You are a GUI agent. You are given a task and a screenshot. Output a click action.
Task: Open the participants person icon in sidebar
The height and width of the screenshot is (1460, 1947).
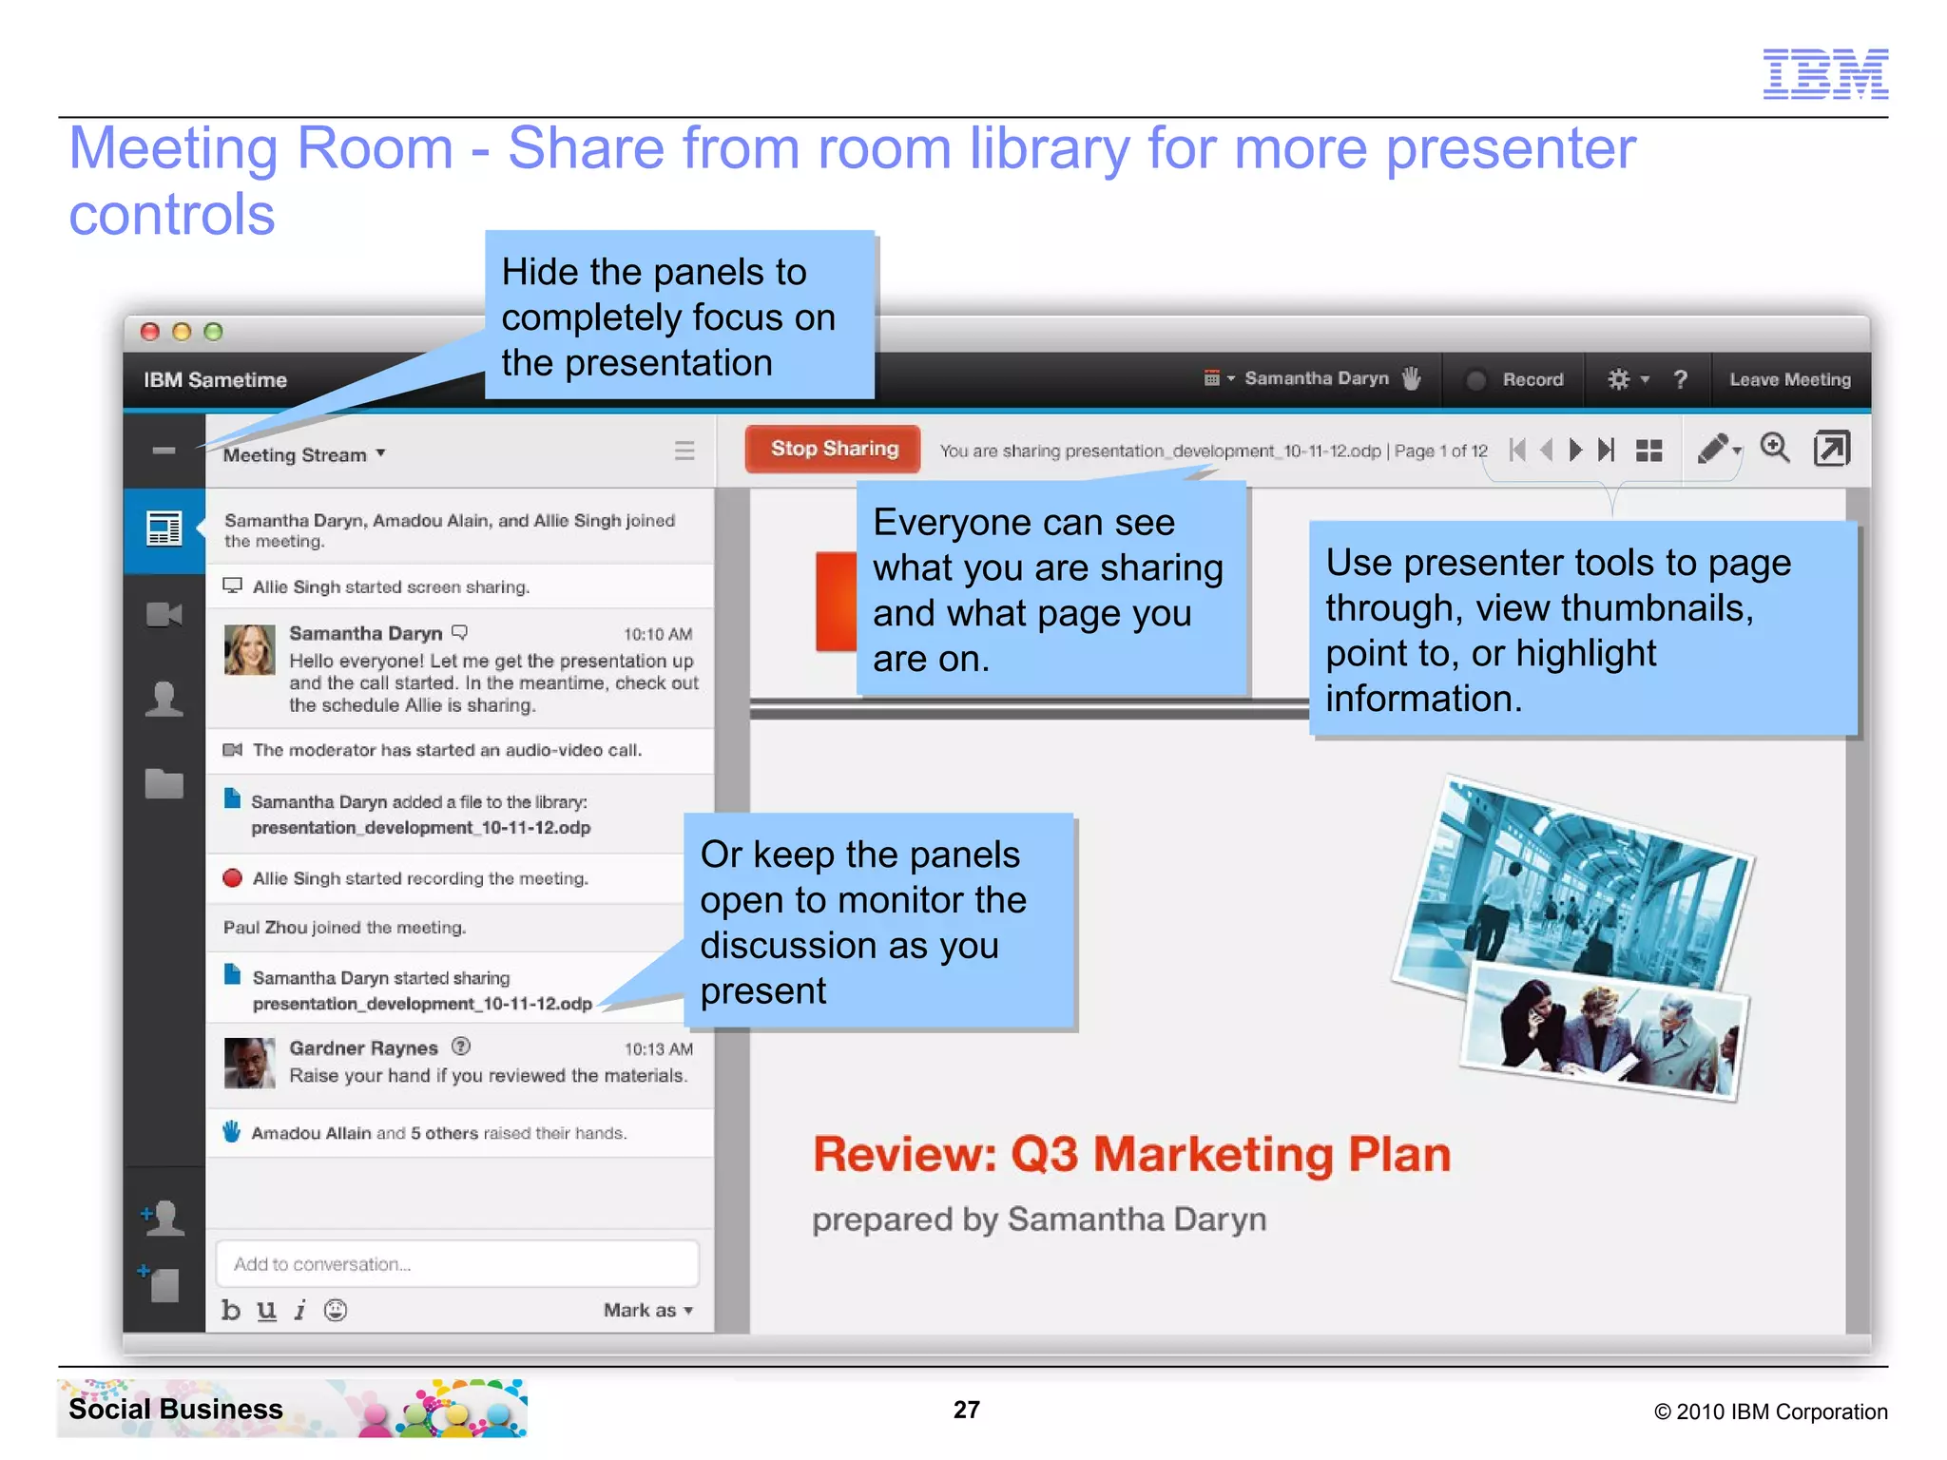(x=164, y=700)
